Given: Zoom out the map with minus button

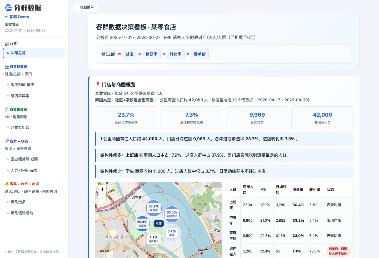Looking at the screenshot, I should pos(102,197).
